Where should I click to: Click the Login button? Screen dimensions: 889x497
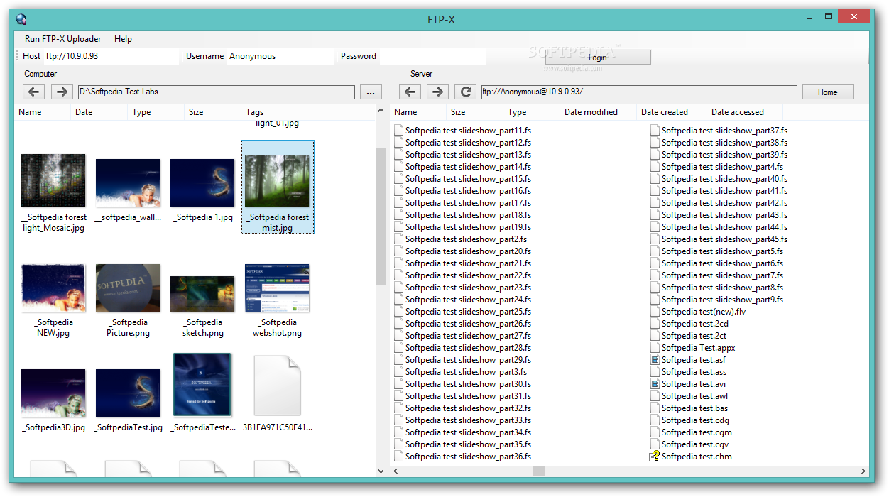coord(598,58)
